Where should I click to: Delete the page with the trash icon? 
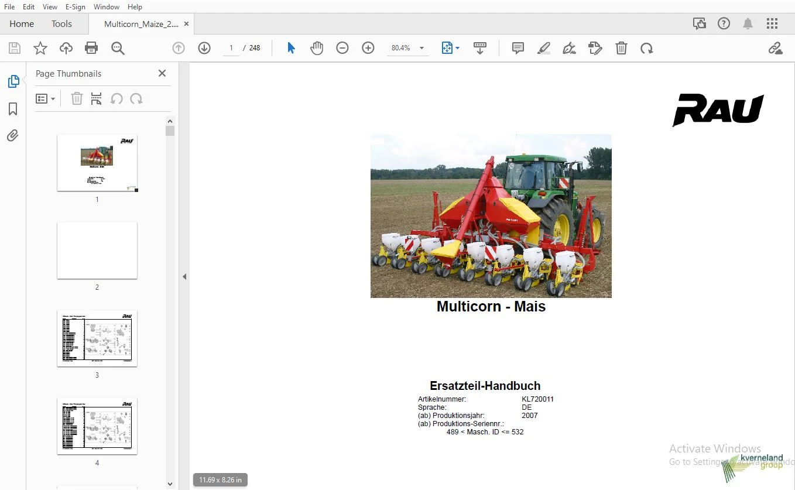(x=621, y=48)
